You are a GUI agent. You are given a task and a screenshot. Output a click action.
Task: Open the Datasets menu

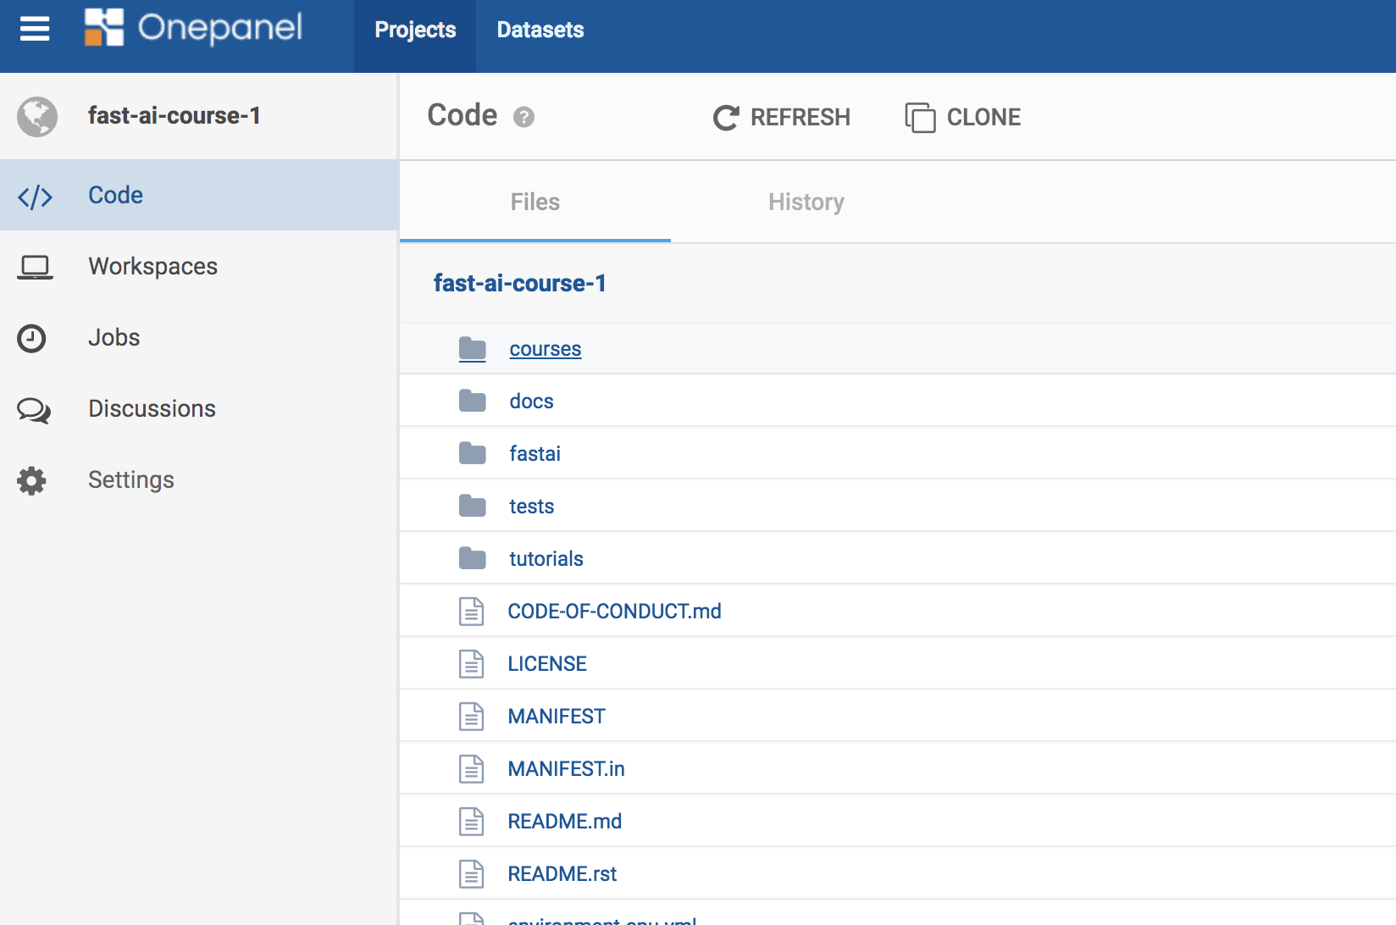click(x=540, y=30)
